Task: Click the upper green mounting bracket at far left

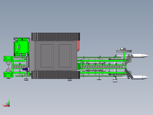Action: pos(8,59)
